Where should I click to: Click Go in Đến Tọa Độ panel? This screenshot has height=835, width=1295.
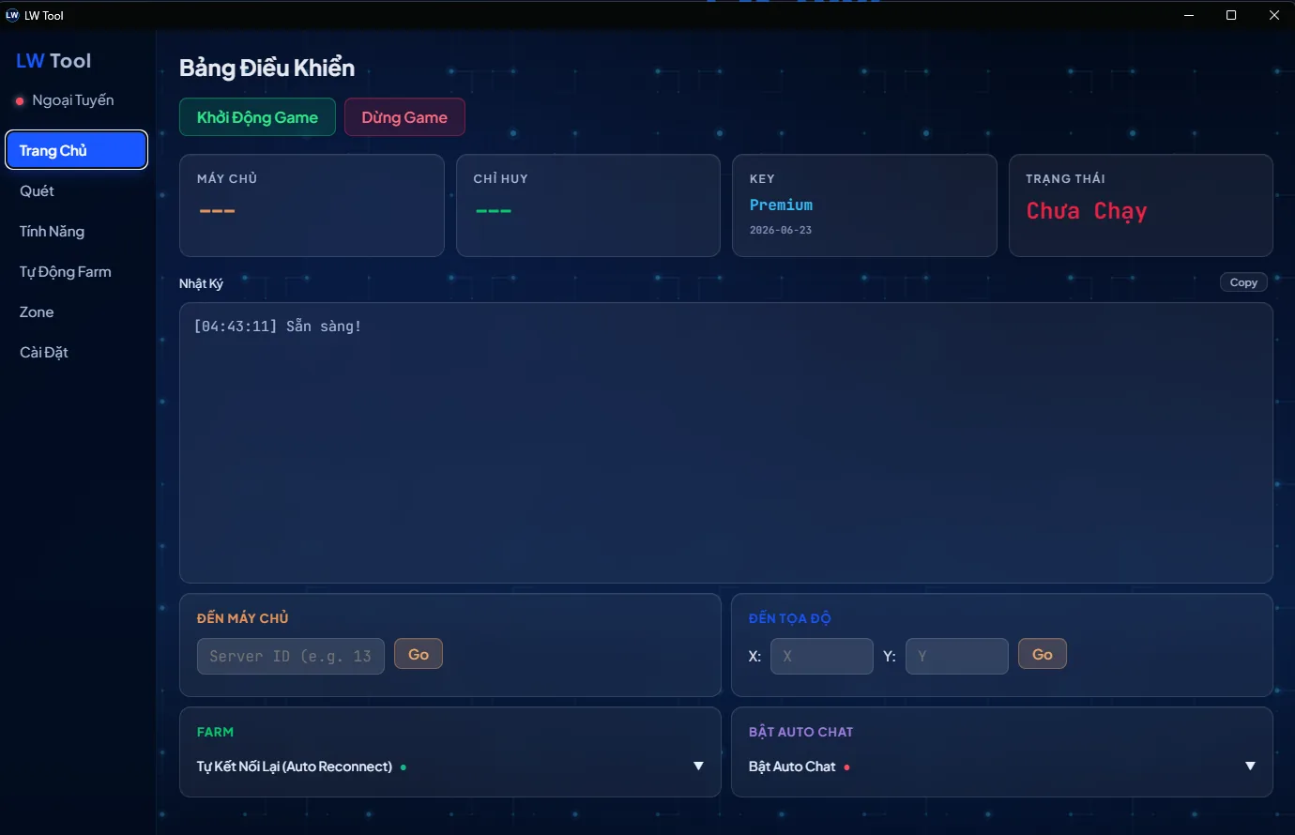[1043, 654]
